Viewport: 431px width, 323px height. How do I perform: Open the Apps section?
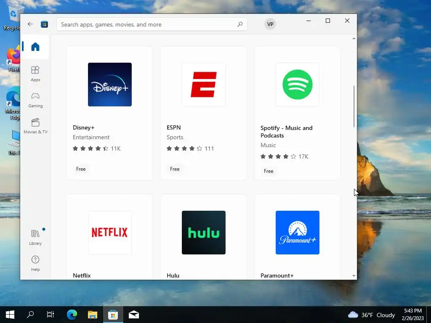tap(35, 74)
